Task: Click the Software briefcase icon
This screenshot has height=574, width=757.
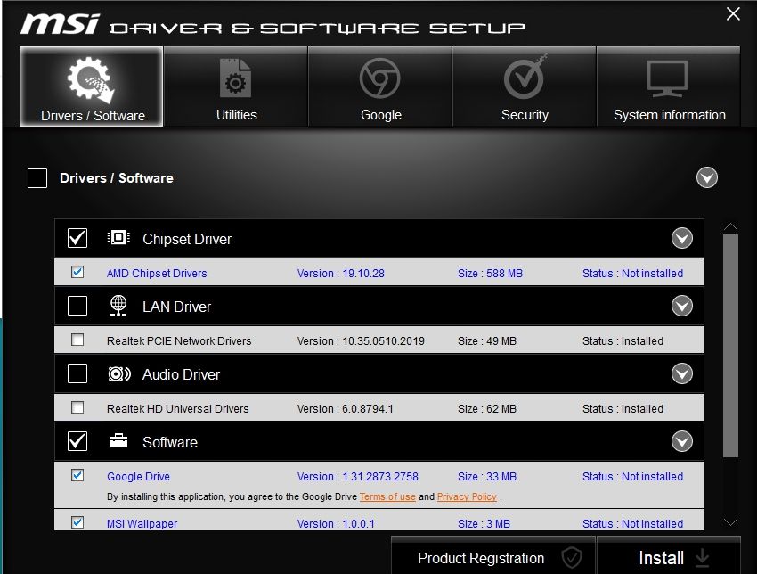Action: [118, 441]
